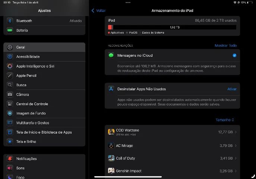
Task: Open Imagem de Fundo settings row
Action: tap(44, 113)
